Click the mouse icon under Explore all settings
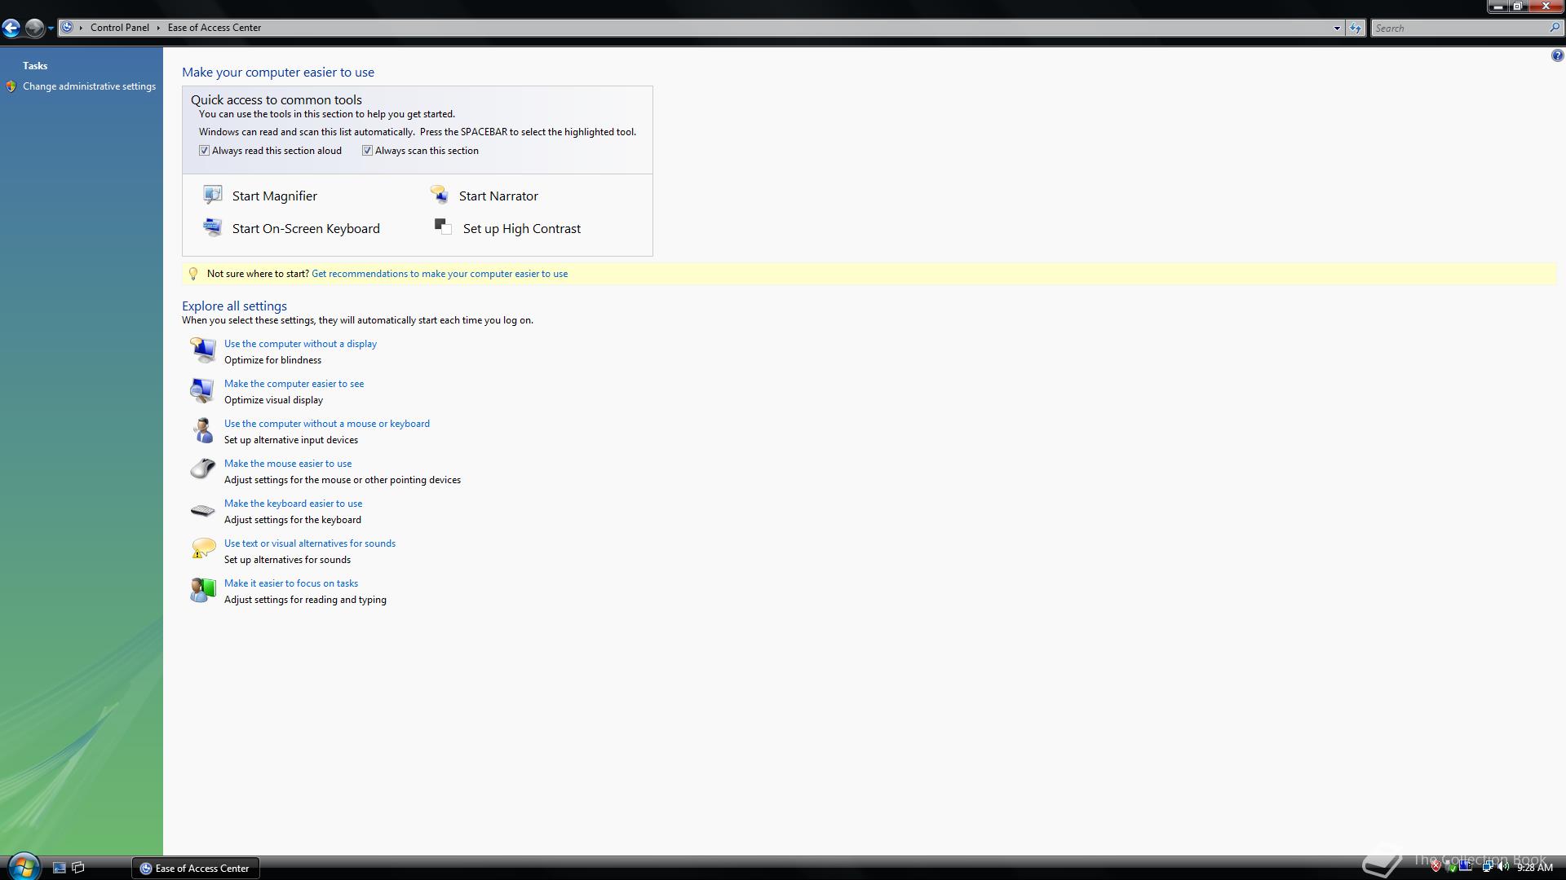Image resolution: width=1566 pixels, height=880 pixels. 202,469
